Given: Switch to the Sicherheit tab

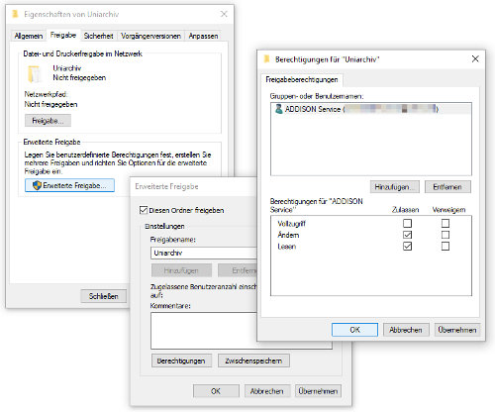Looking at the screenshot, I should click(98, 36).
